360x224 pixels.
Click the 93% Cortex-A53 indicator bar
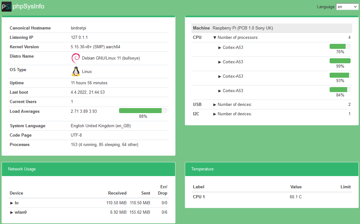[x=340, y=75]
